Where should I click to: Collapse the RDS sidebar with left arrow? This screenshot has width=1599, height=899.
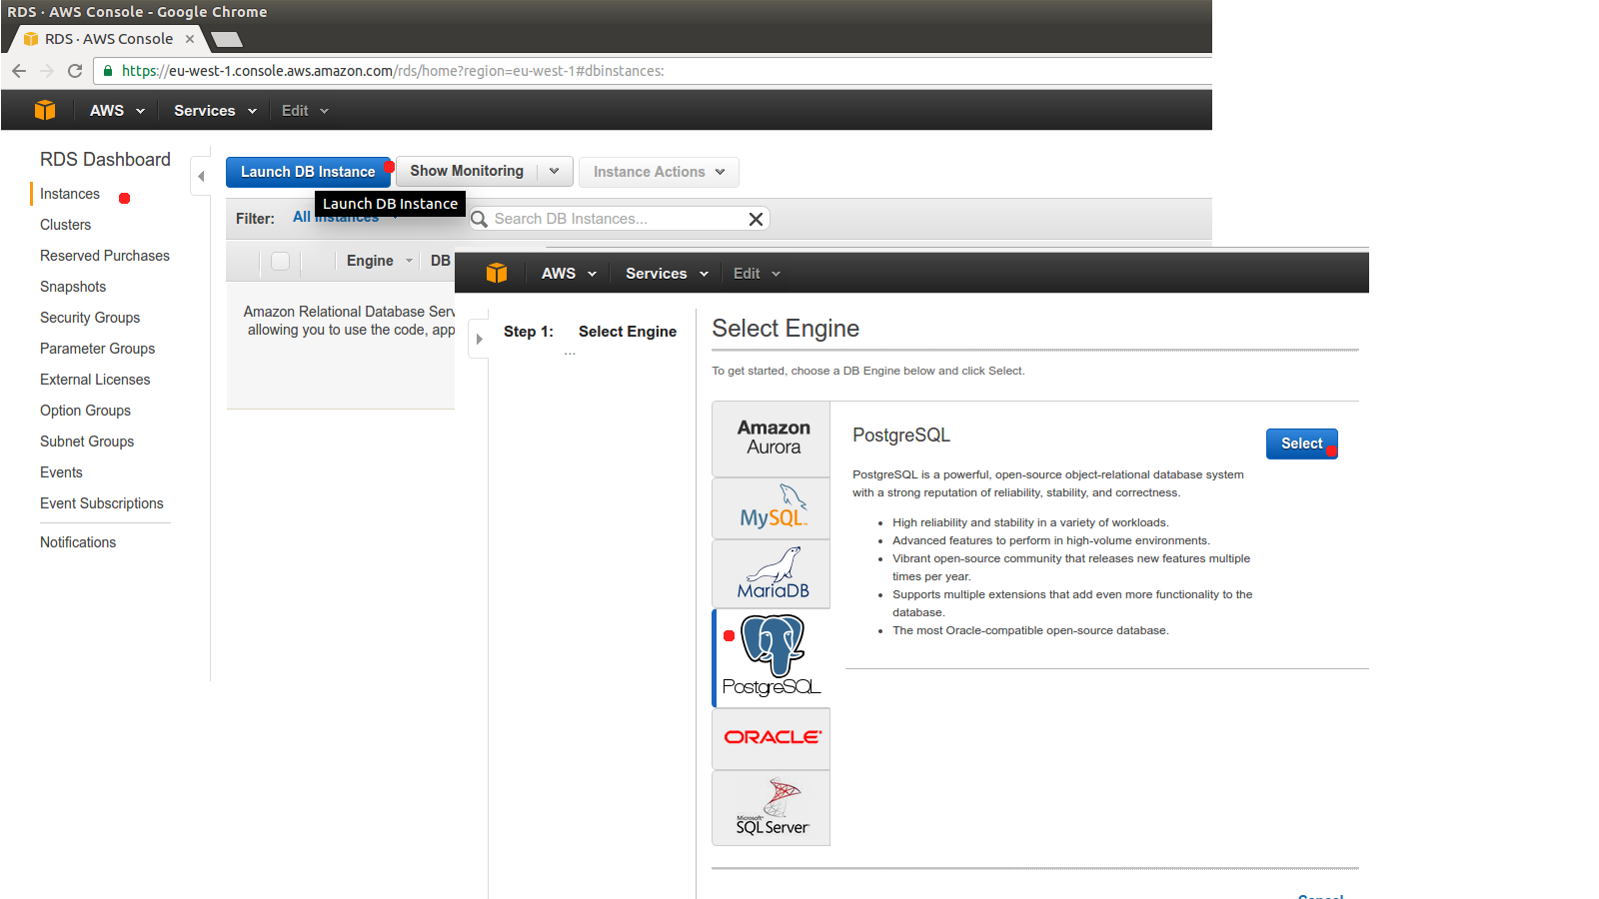(x=201, y=176)
